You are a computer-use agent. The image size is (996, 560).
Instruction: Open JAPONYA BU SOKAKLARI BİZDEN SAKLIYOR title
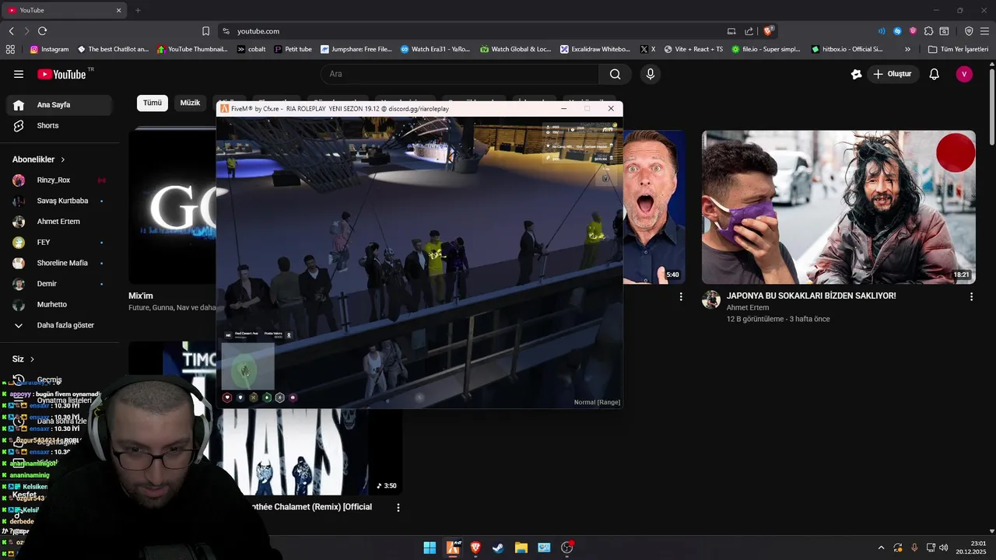811,296
